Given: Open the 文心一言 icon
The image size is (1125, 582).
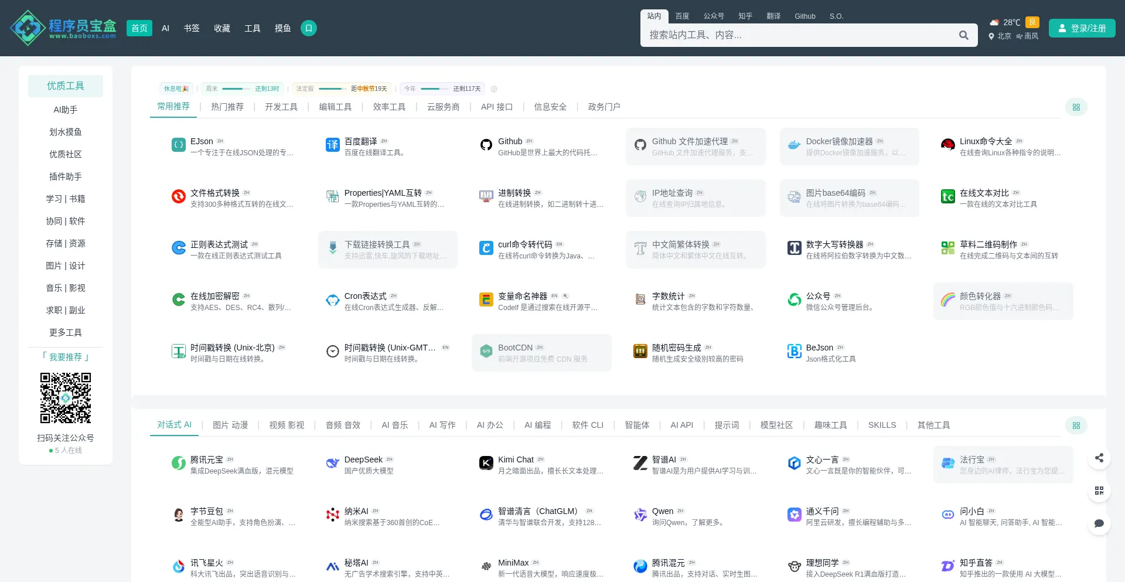Looking at the screenshot, I should tap(794, 463).
